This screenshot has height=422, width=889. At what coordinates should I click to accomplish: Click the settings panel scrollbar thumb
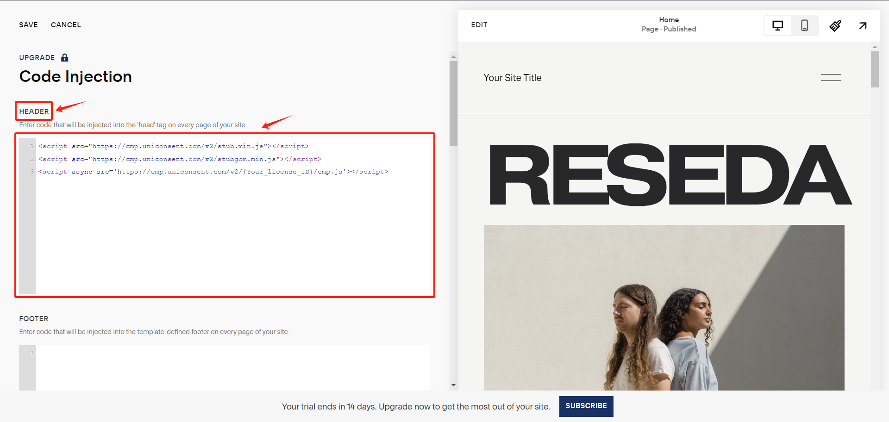[453, 104]
